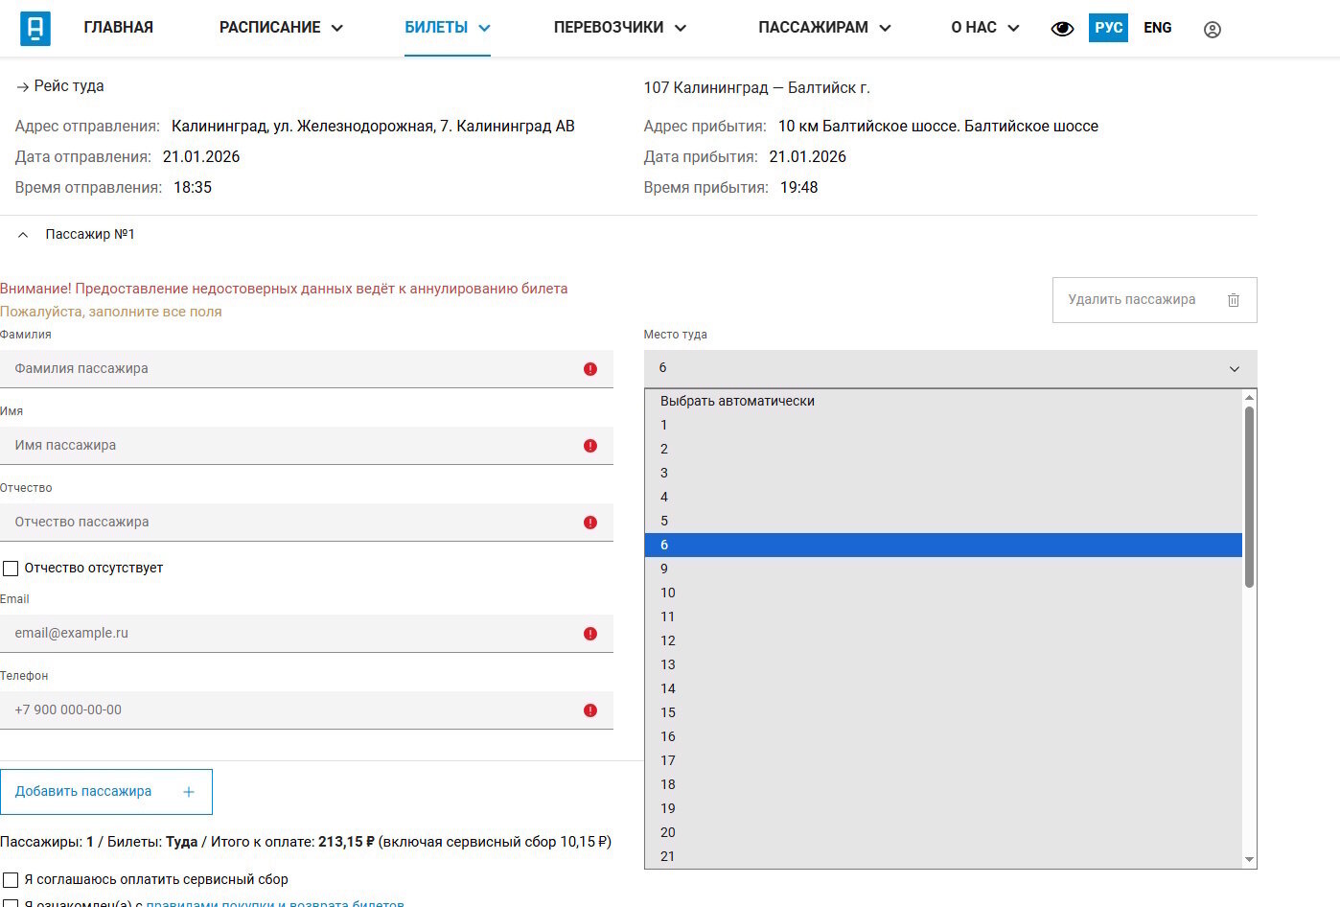
Task: Switch language to ENG
Action: (x=1157, y=28)
